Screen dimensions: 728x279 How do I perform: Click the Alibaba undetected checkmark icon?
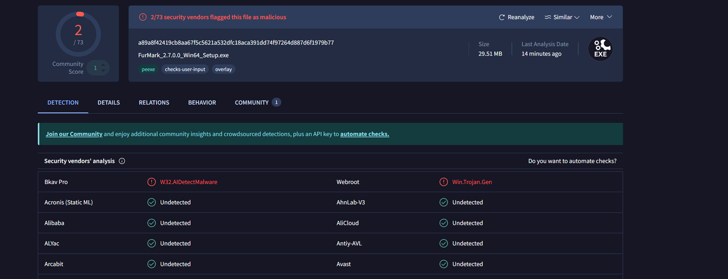151,223
